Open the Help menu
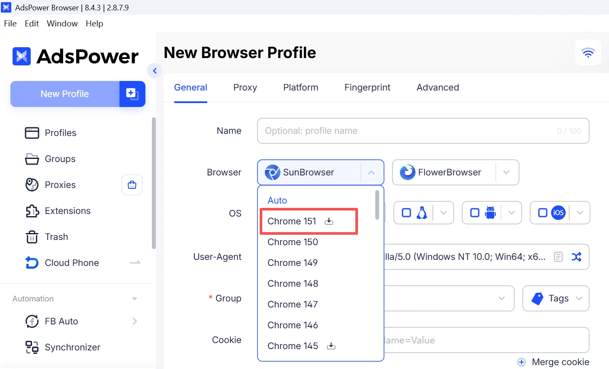 pos(94,23)
